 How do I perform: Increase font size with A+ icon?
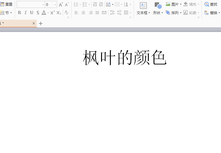[x=61, y=4]
